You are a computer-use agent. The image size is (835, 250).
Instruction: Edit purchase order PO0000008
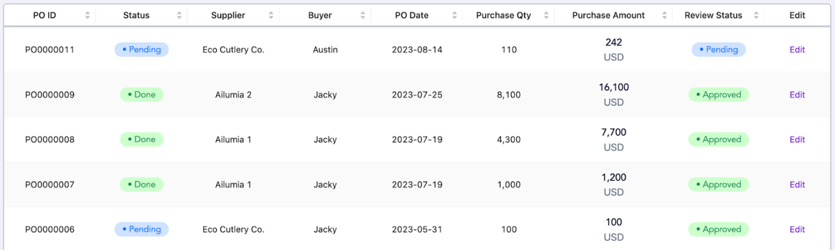(x=797, y=140)
